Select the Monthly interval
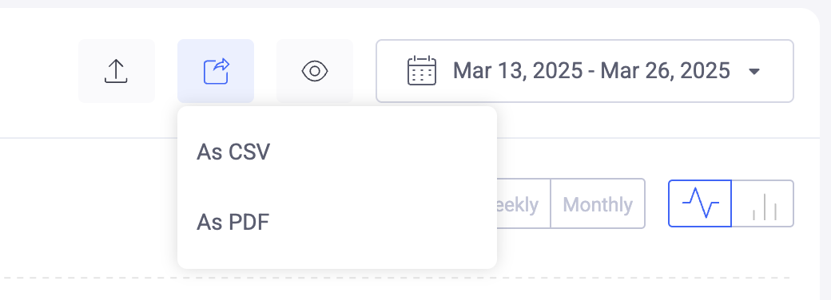 click(x=598, y=203)
